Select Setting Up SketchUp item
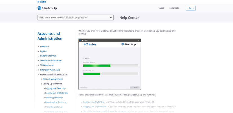This screenshot has height=113, width=233. (x=52, y=84)
